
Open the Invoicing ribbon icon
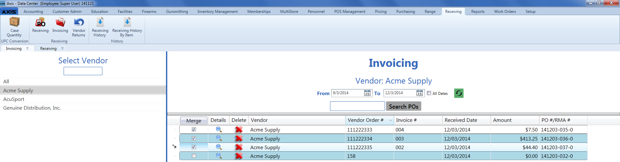pyautogui.click(x=60, y=25)
